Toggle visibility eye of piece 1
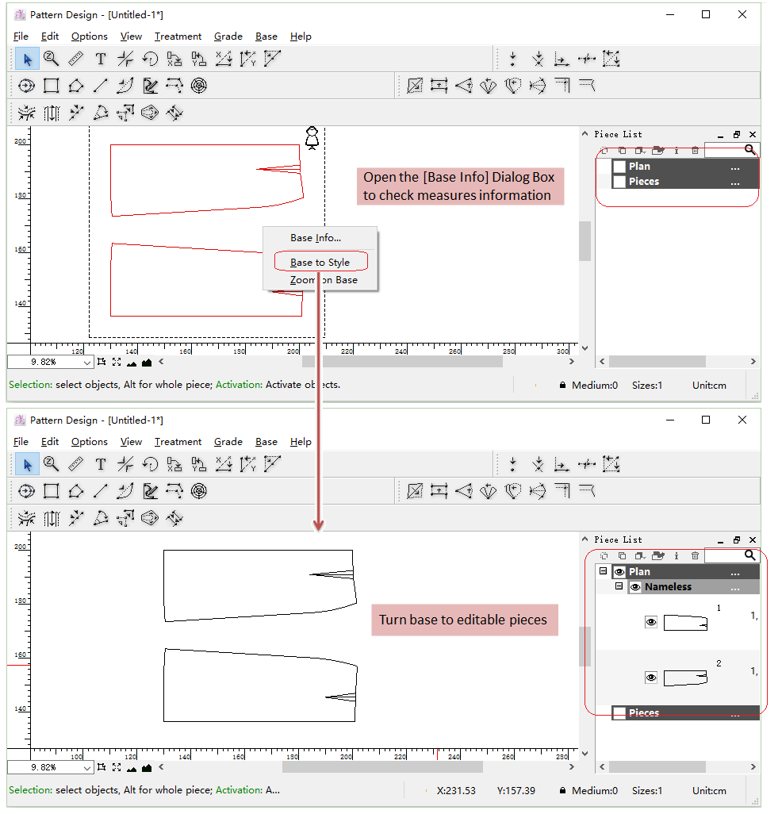Viewport: 782px width, 814px height. tap(651, 623)
